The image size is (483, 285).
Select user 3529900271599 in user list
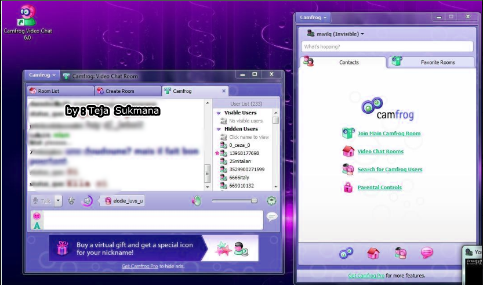tap(247, 169)
